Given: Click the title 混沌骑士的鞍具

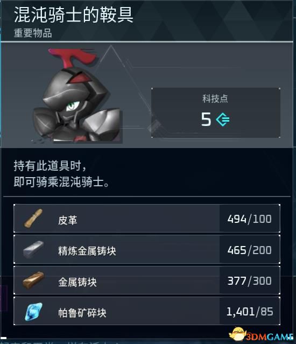Looking at the screenshot, I should [x=74, y=15].
